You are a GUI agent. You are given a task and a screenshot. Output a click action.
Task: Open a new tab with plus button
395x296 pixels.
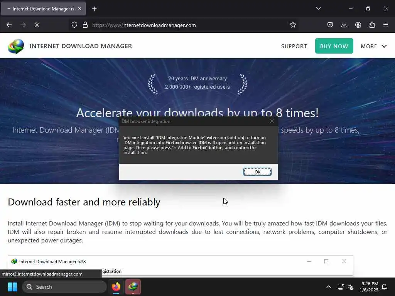94,9
